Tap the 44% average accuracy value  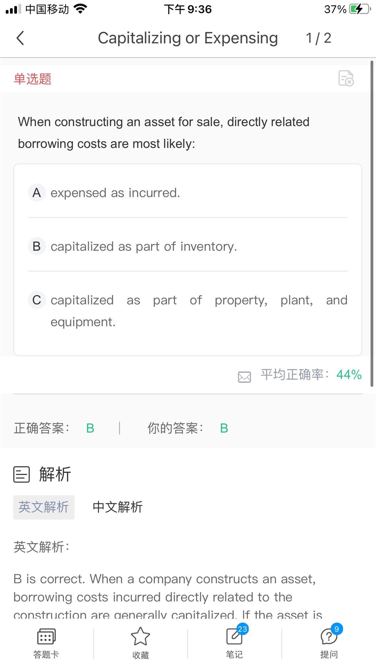[x=349, y=375]
